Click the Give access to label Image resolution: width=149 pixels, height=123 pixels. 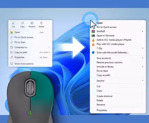click(104, 58)
